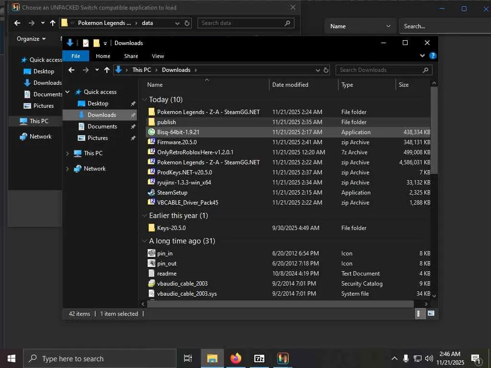
Task: Open Explorer help question mark
Action: pos(433,56)
